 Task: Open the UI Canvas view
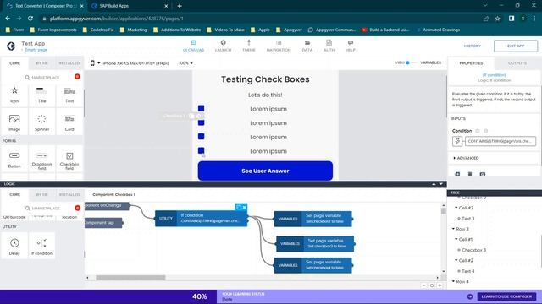coord(193,46)
